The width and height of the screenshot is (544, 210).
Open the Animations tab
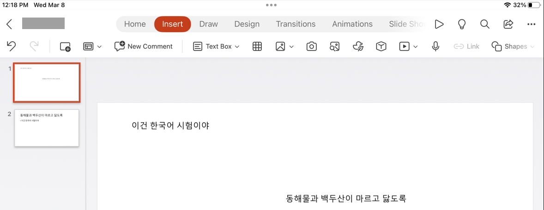pyautogui.click(x=352, y=24)
